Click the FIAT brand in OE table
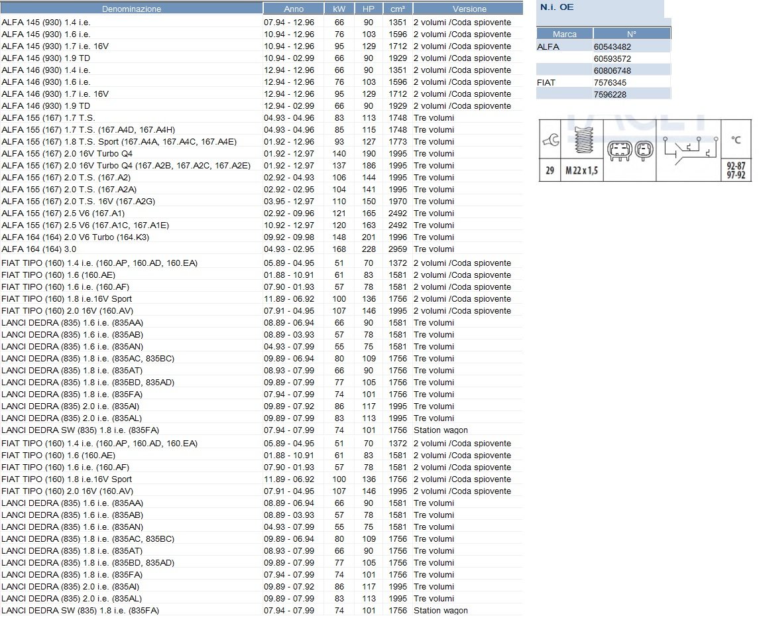This screenshot has width=759, height=620. tap(546, 82)
